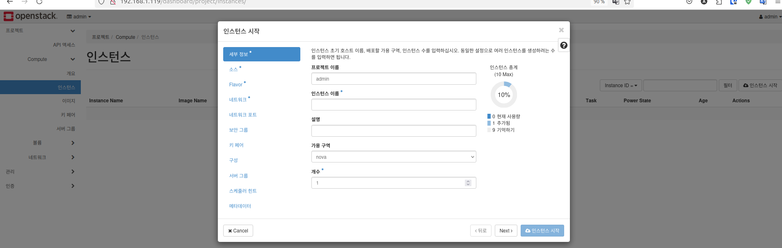Close the instance launch dialog with X
The width and height of the screenshot is (782, 248).
(561, 30)
